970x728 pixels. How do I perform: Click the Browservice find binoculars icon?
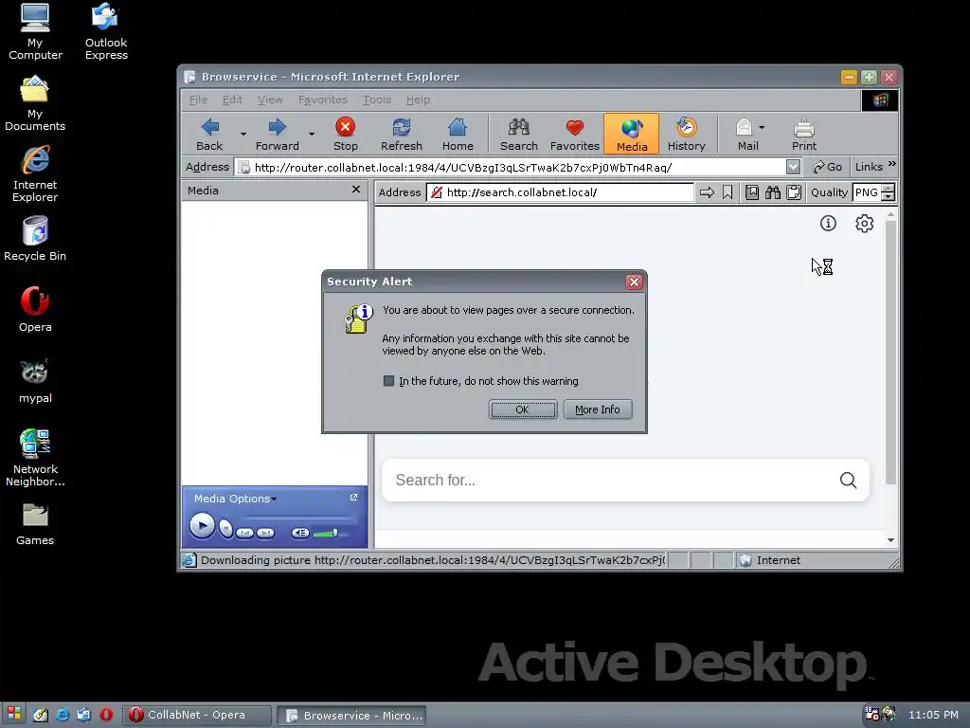click(773, 192)
